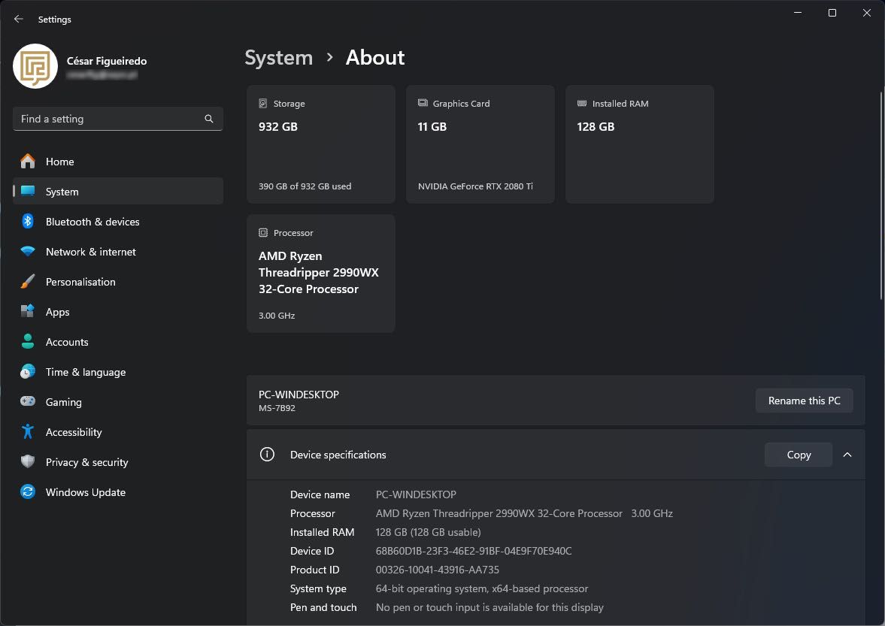Click the Apps icon in sidebar
The height and width of the screenshot is (626, 885).
click(x=28, y=310)
